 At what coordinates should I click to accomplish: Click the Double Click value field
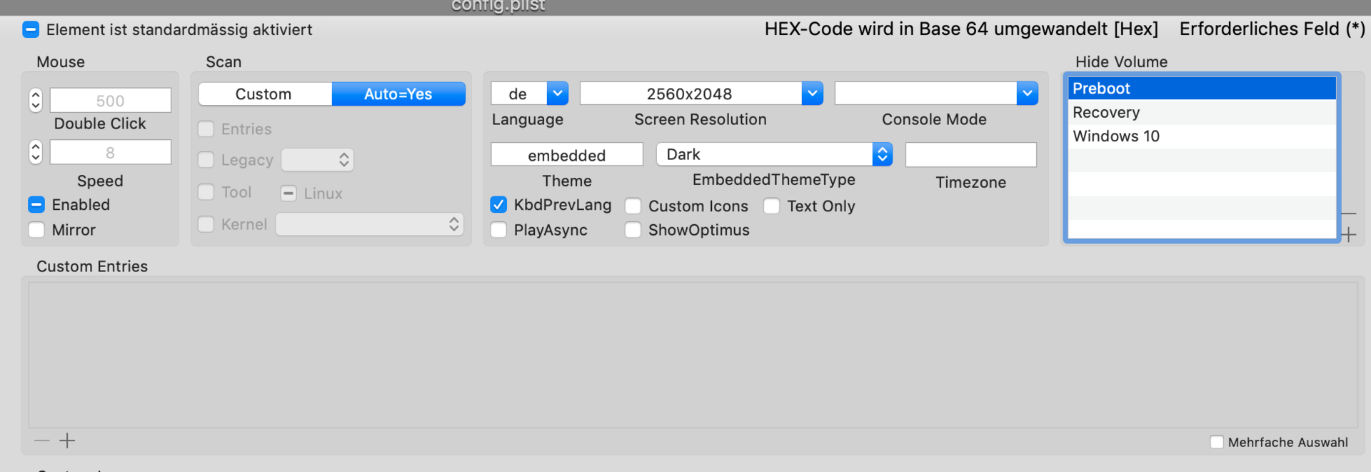pos(110,101)
